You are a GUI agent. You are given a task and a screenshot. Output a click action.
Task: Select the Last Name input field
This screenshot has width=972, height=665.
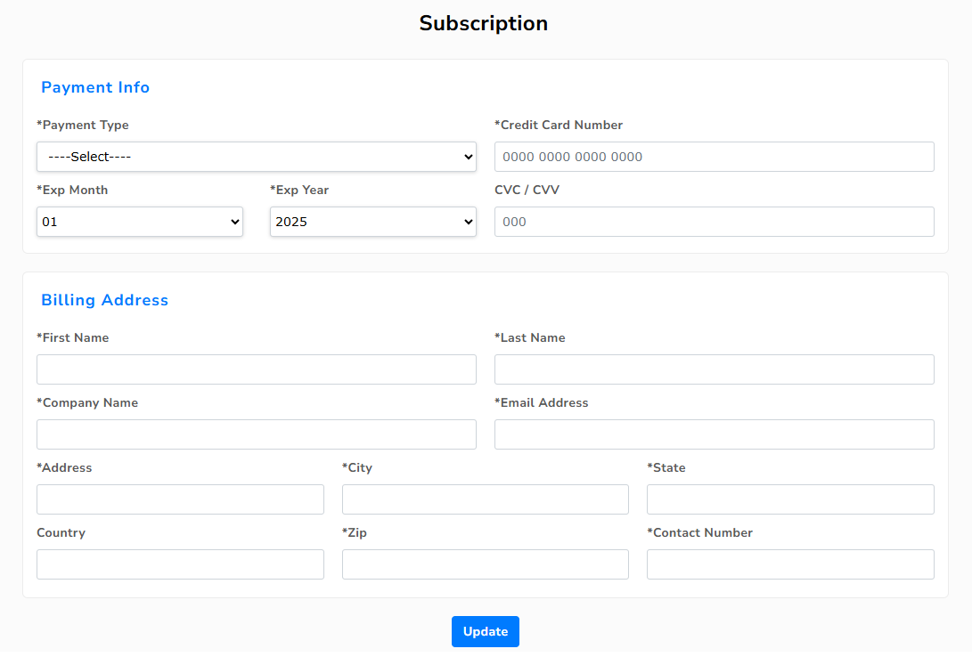714,369
